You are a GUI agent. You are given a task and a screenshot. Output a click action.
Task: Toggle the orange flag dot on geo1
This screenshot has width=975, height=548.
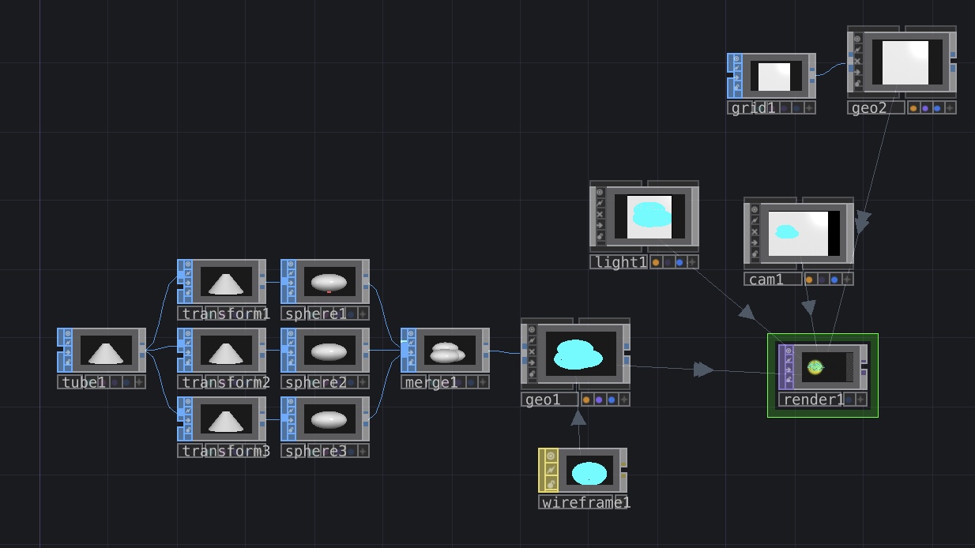coord(586,400)
